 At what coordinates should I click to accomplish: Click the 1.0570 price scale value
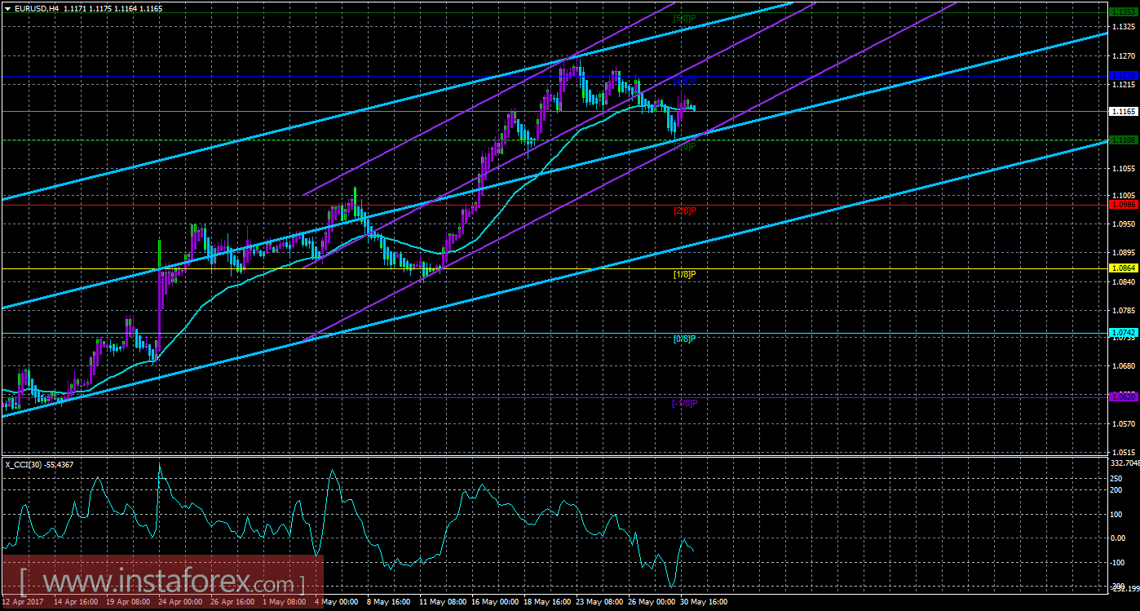[1123, 423]
